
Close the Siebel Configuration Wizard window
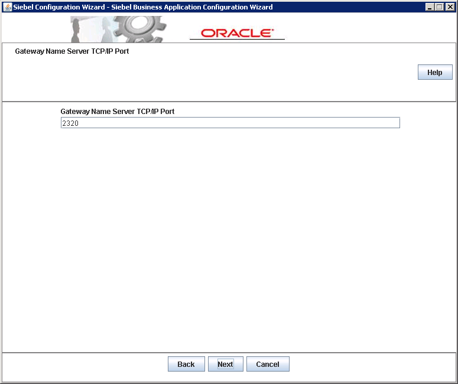tap(450, 7)
